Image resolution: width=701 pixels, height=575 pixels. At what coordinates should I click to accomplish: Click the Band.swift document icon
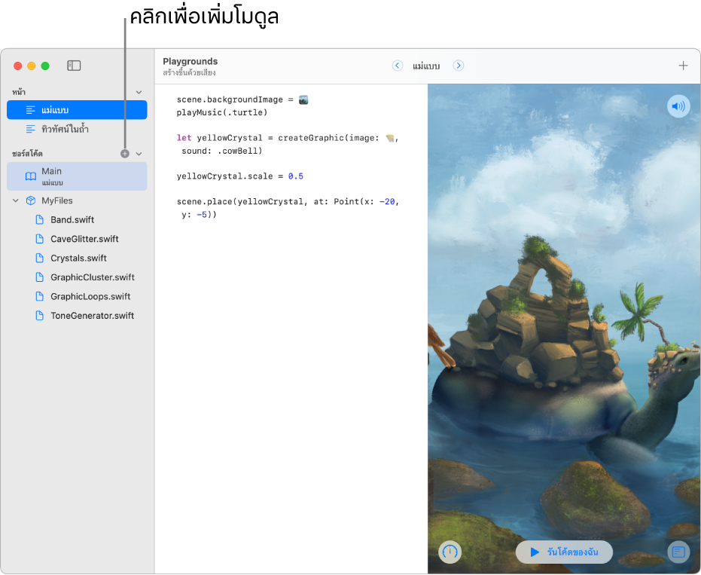(x=40, y=220)
